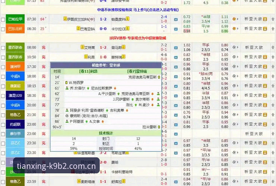Expand odds arrow in 澳昆U20 18:30 row
The height and width of the screenshot is (186, 276).
[238, 95]
